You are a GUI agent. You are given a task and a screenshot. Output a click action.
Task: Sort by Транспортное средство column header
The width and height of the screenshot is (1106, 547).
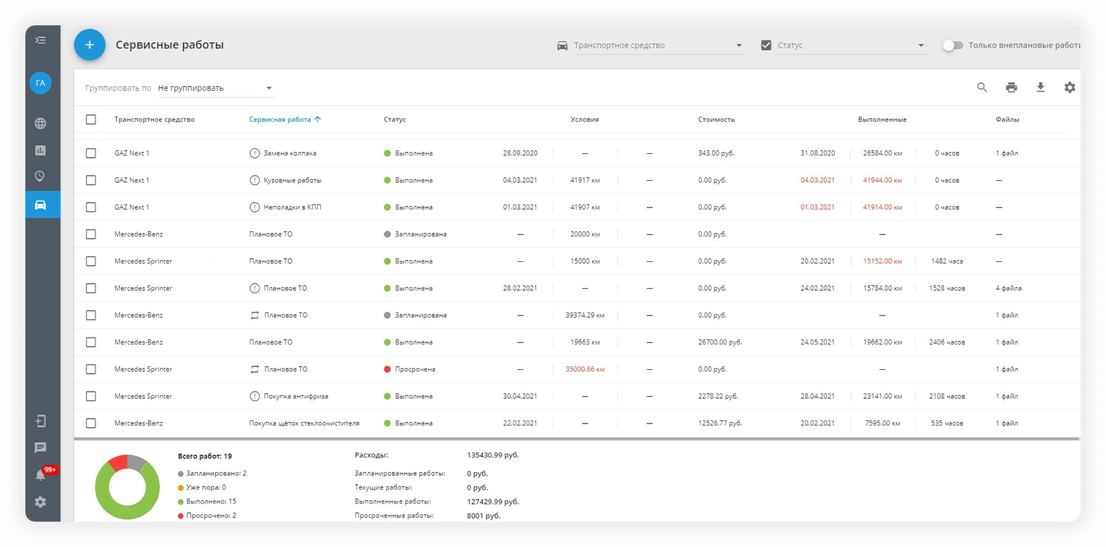click(x=154, y=119)
